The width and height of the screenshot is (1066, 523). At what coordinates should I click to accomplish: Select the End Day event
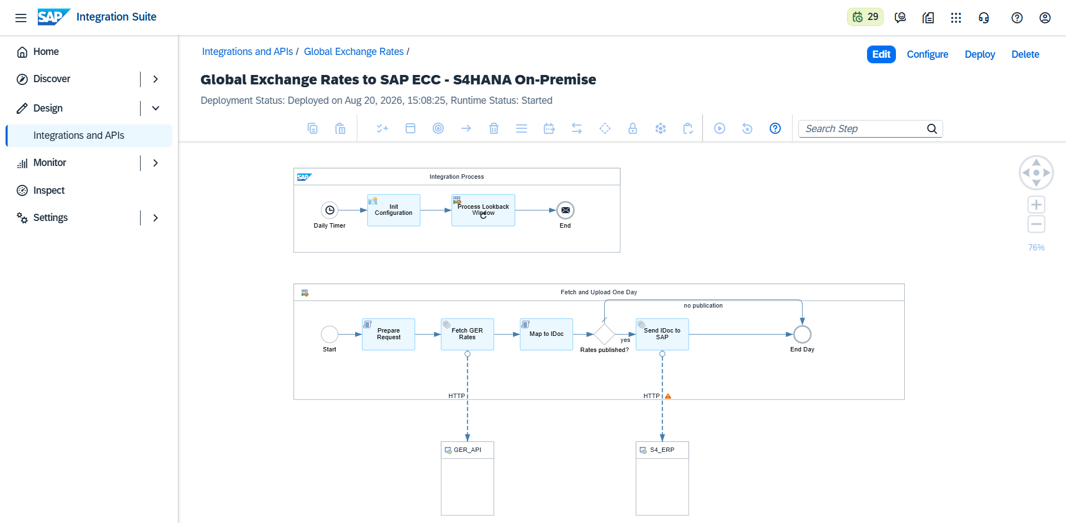point(802,334)
